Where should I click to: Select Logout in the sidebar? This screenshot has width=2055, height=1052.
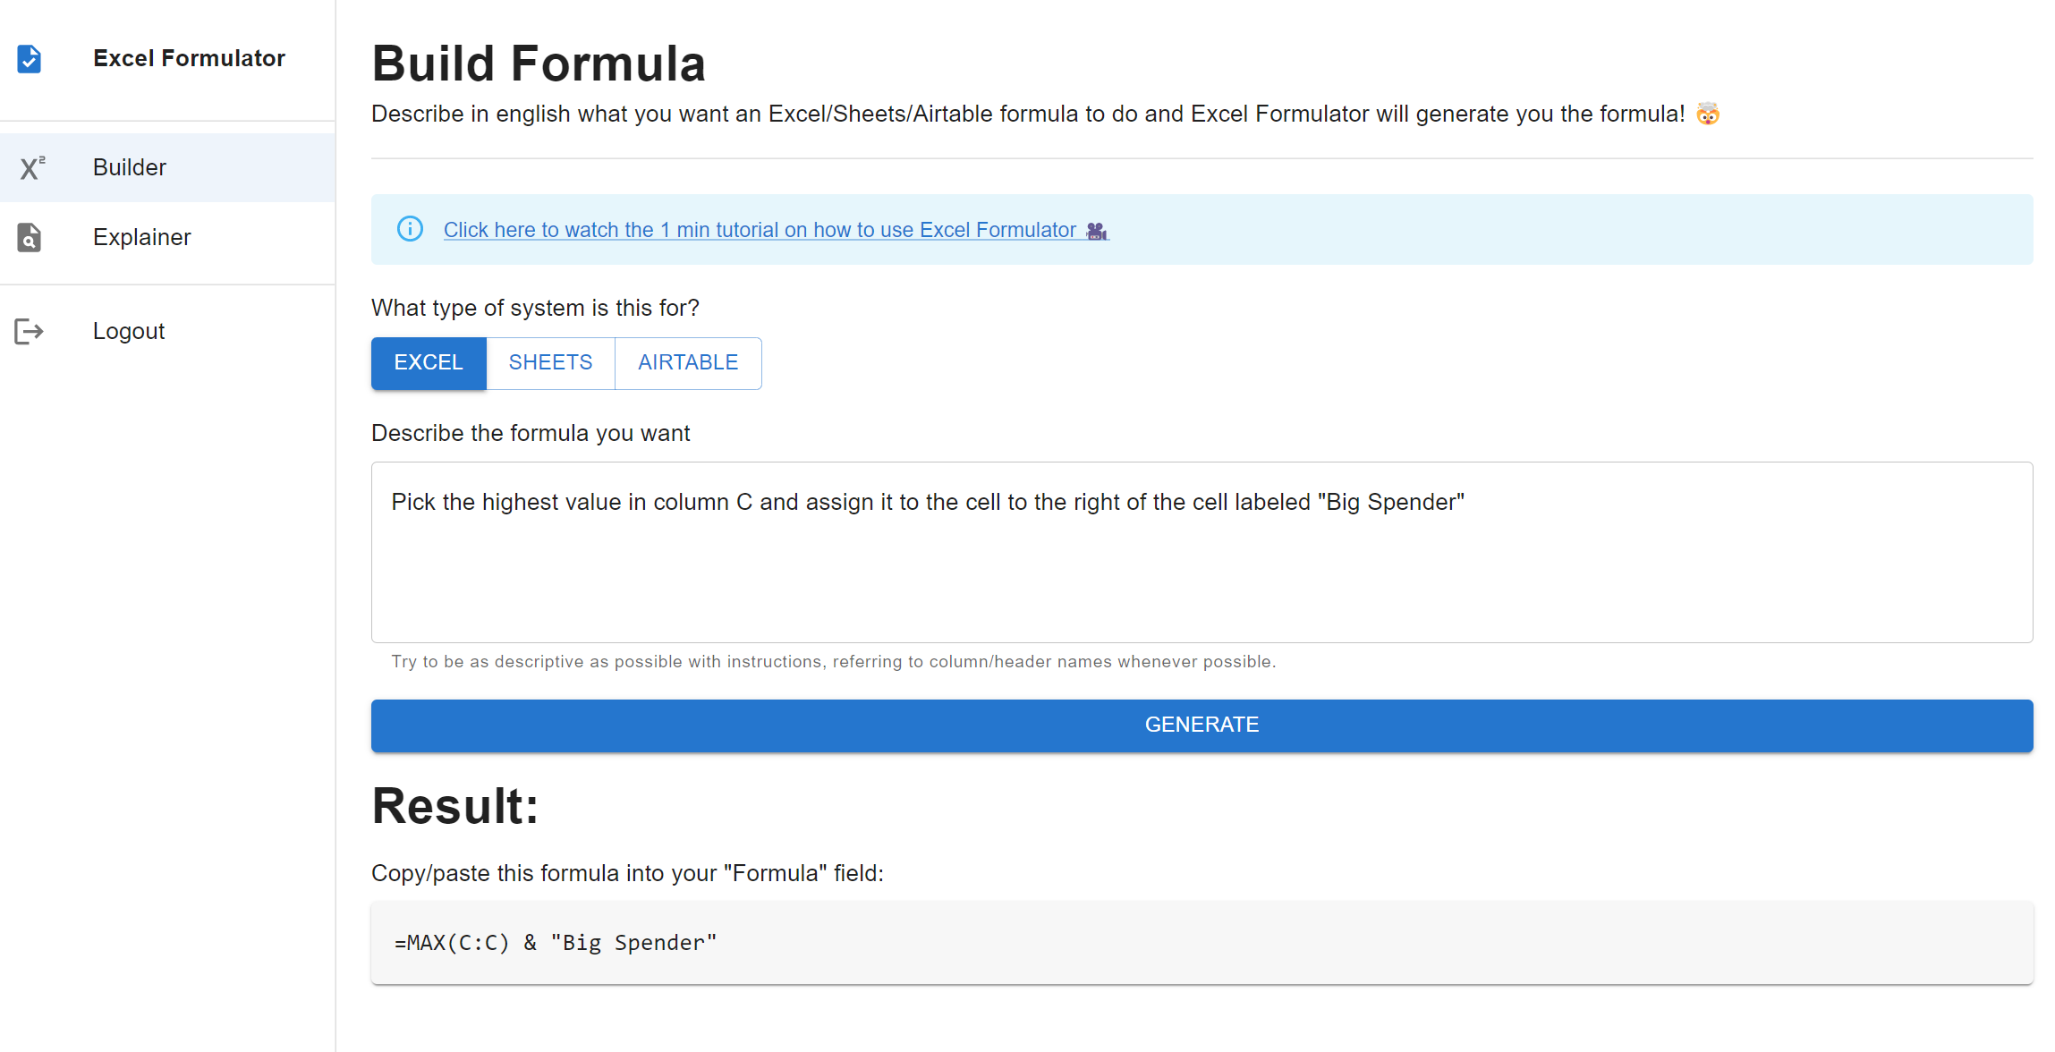click(x=167, y=331)
